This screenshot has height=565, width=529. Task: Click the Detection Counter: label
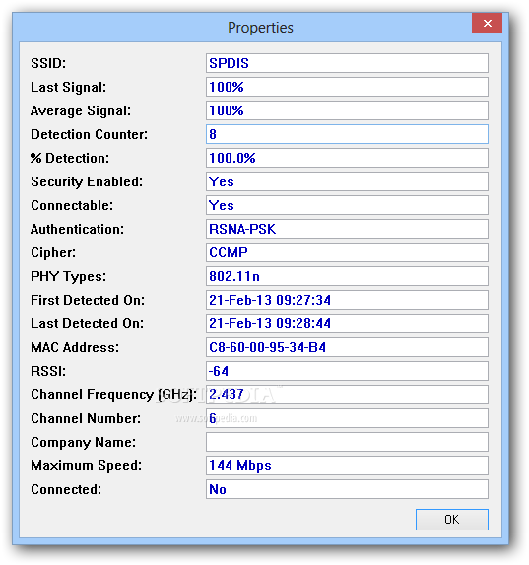(90, 134)
